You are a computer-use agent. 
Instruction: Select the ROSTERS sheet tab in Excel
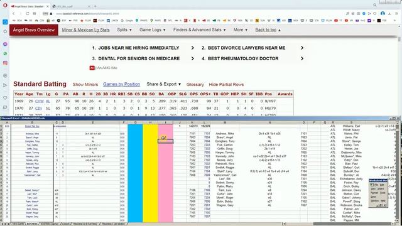coord(32,224)
